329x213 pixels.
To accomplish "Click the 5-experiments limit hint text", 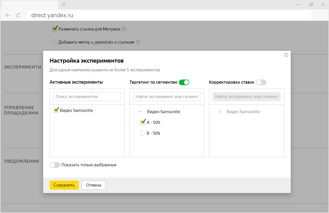I will 105,70.
